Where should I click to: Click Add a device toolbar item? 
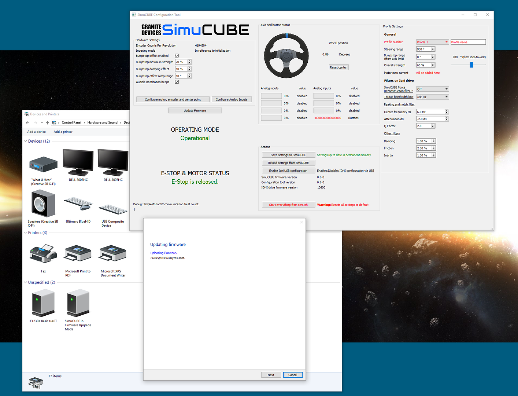point(37,132)
